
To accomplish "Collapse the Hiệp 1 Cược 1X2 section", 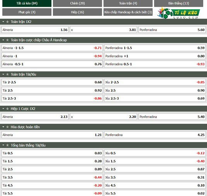I will pyautogui.click(x=3, y=109).
